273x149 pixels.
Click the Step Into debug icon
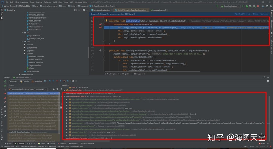point(53,81)
